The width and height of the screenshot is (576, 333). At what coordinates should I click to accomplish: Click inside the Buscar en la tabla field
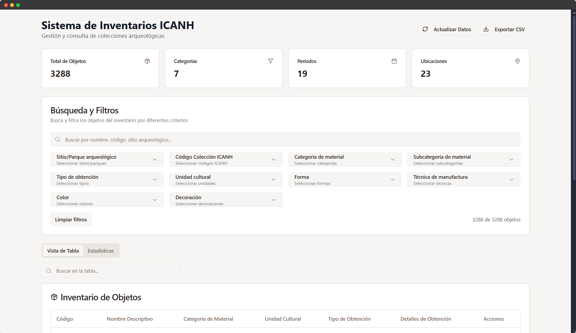click(x=111, y=271)
